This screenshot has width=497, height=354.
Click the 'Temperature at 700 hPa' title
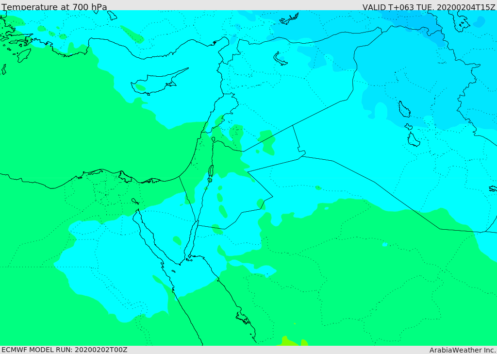tap(54, 7)
